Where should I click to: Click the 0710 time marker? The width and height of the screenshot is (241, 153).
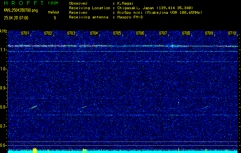[232, 33]
